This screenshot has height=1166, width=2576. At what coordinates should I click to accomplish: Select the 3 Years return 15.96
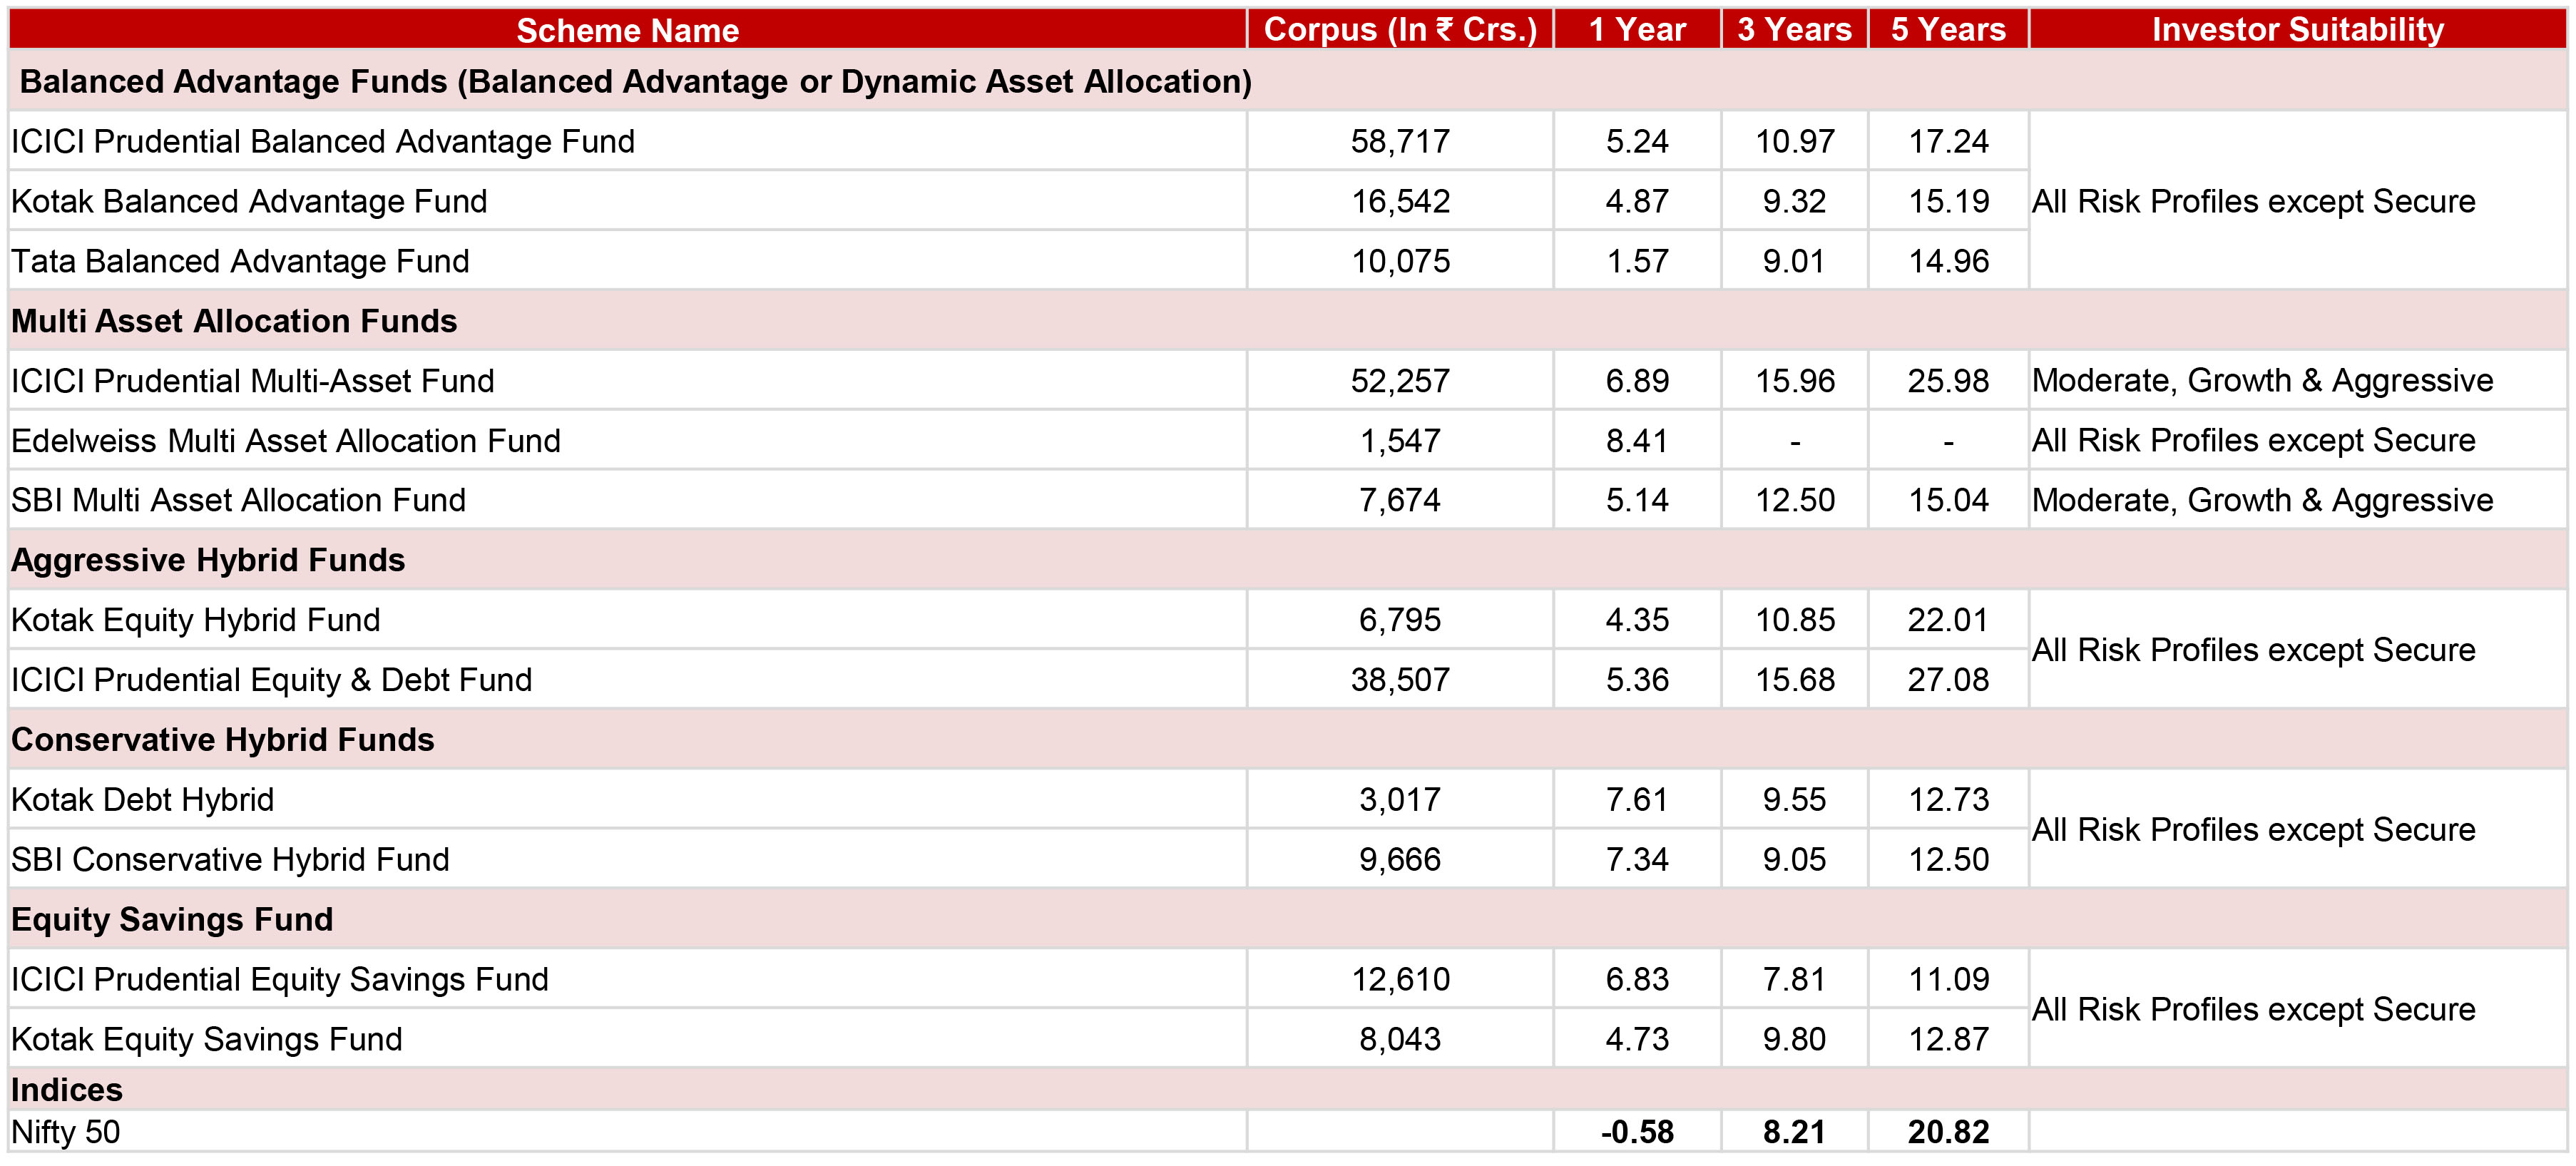click(x=1795, y=381)
